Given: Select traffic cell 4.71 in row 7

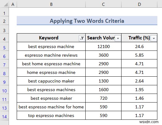Looking at the screenshot, I should coord(139,64).
